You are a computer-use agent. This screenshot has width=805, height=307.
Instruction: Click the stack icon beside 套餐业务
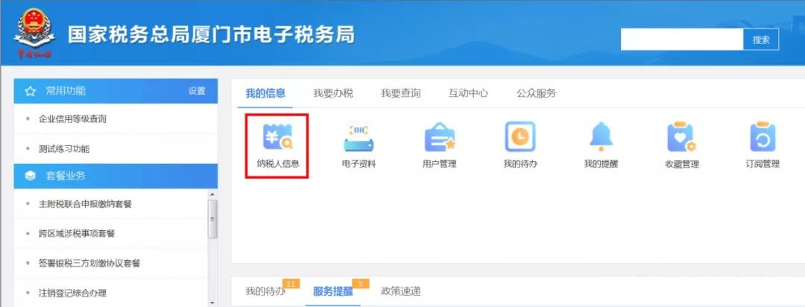pyautogui.click(x=31, y=176)
